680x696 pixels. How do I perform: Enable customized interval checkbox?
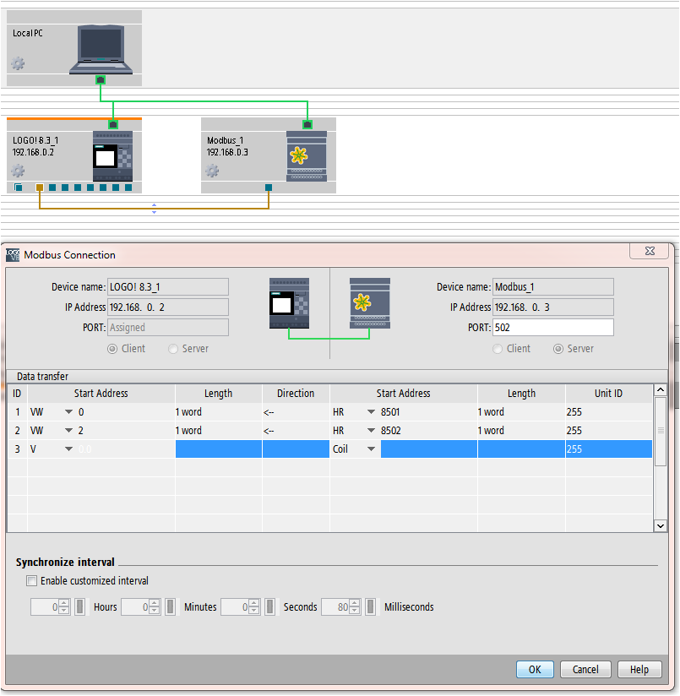pos(32,581)
